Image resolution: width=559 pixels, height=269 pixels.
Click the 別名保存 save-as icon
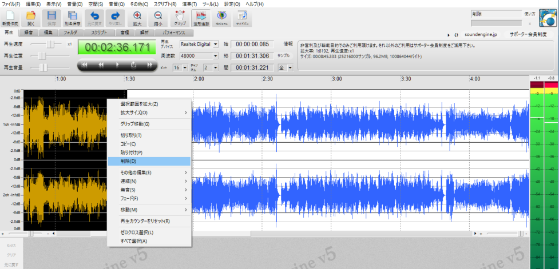coord(72,18)
